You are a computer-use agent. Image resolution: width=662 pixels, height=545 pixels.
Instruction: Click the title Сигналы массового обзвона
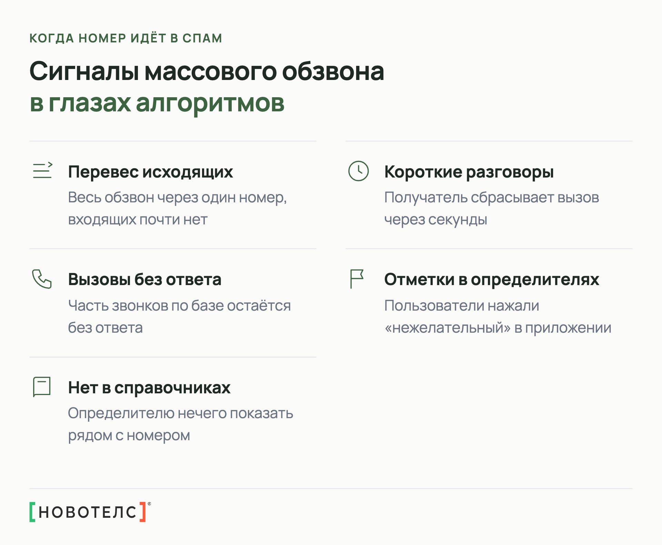[x=207, y=72]
